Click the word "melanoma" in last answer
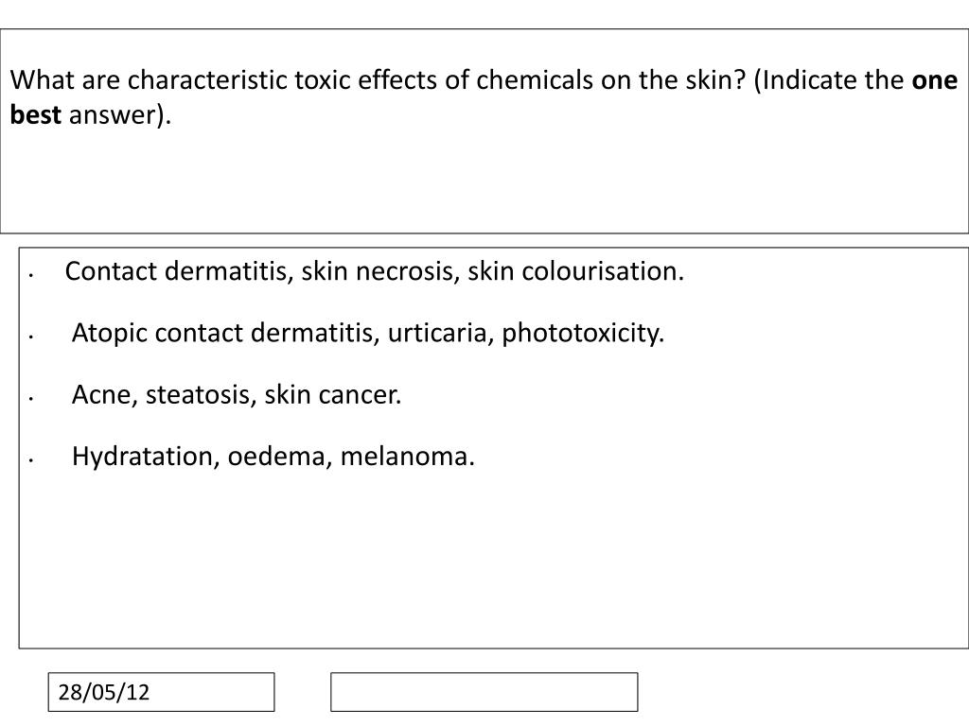Image resolution: width=969 pixels, height=726 pixels. pos(407,457)
